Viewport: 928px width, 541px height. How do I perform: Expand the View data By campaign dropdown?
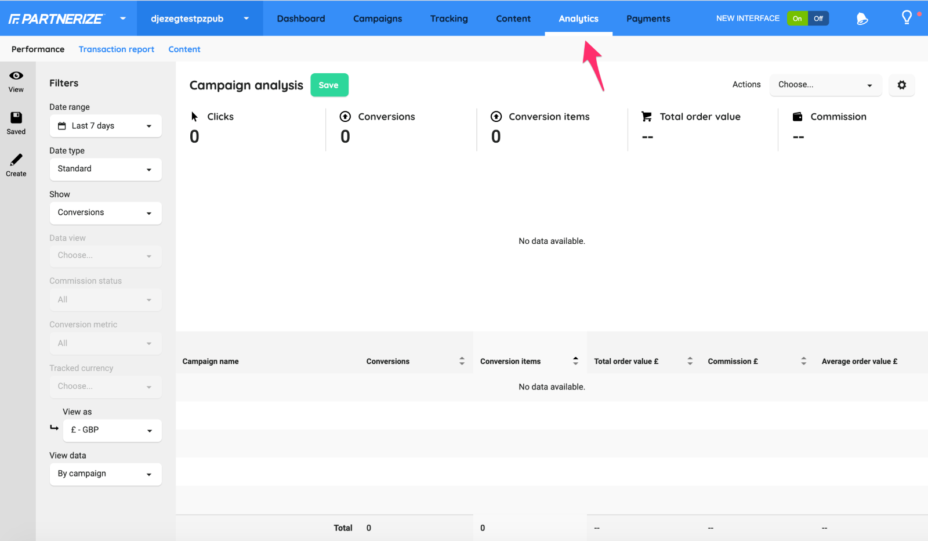(x=106, y=474)
